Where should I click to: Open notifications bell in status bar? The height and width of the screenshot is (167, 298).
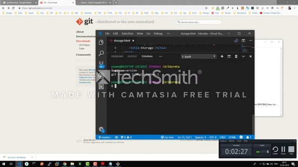(x=248, y=137)
